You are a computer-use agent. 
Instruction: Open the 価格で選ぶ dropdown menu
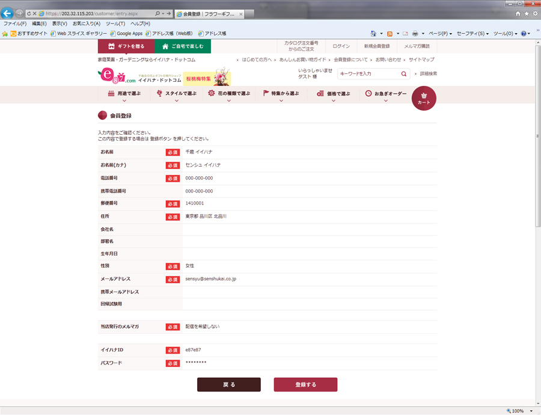[x=334, y=94]
